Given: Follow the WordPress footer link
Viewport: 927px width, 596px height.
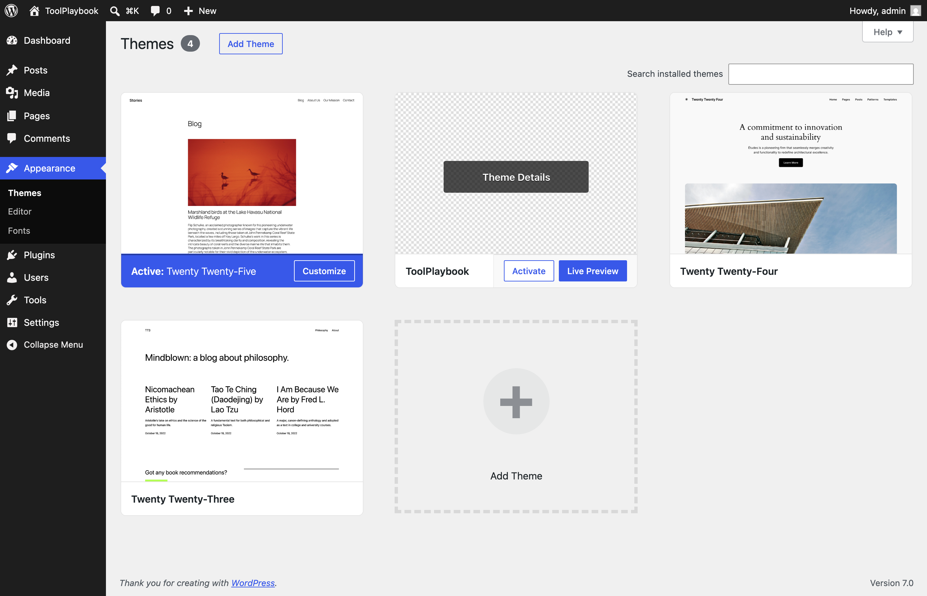Looking at the screenshot, I should click(253, 583).
